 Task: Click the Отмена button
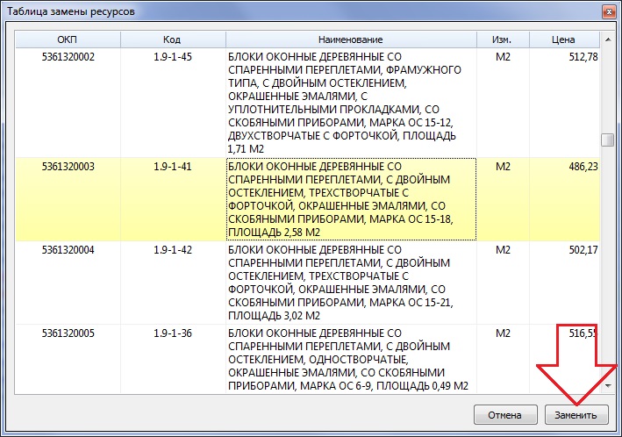(505, 415)
